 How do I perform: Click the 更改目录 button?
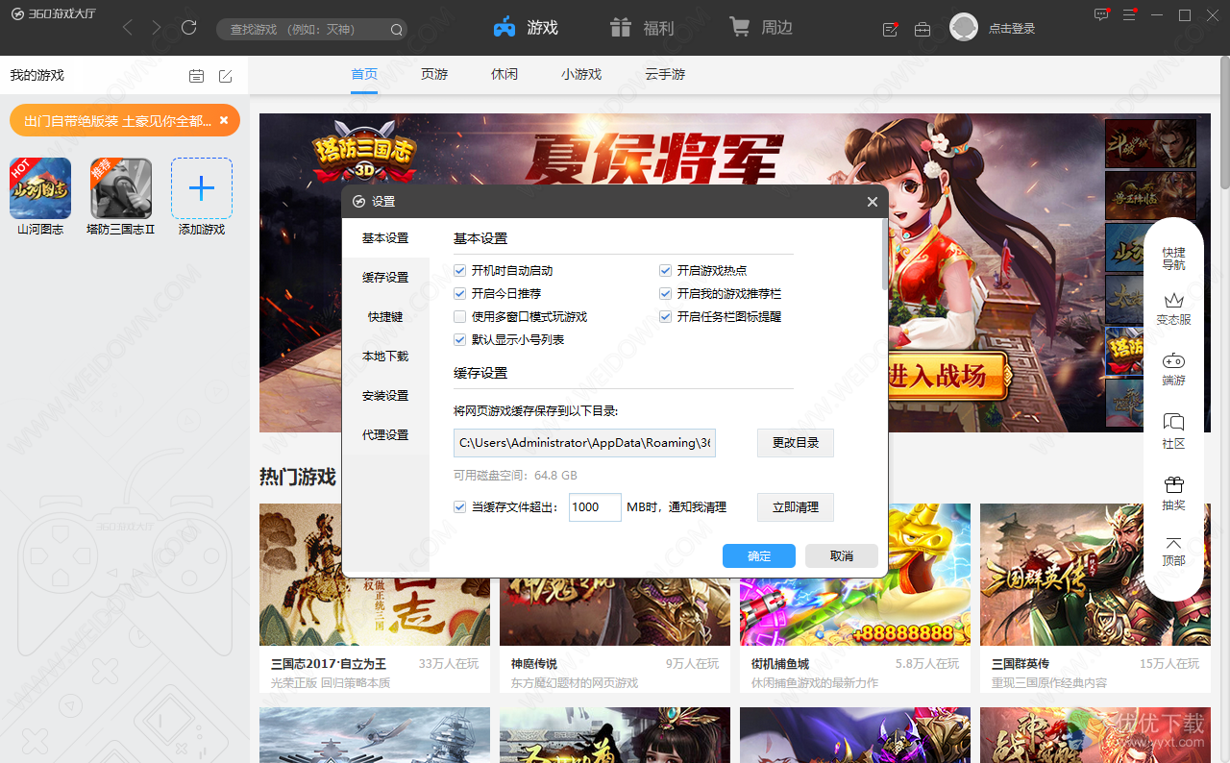coord(796,443)
